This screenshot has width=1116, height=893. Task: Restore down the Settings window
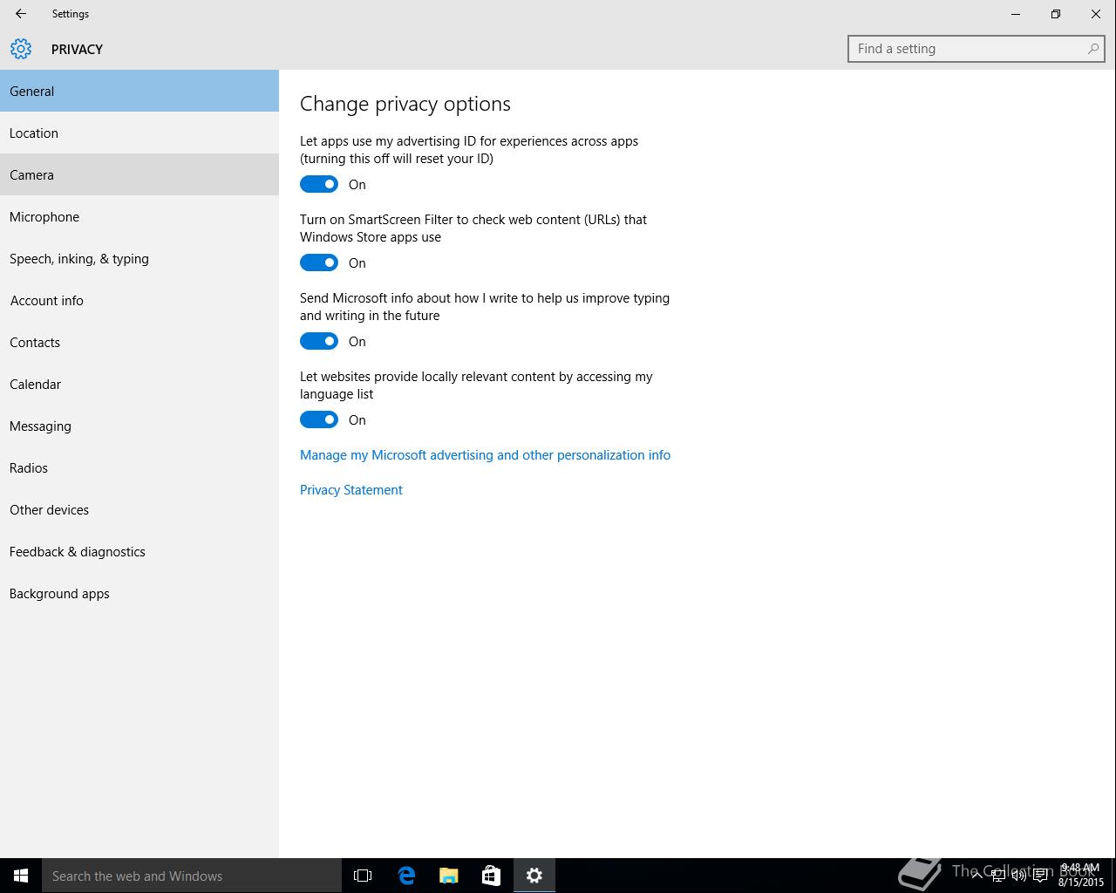pyautogui.click(x=1056, y=14)
